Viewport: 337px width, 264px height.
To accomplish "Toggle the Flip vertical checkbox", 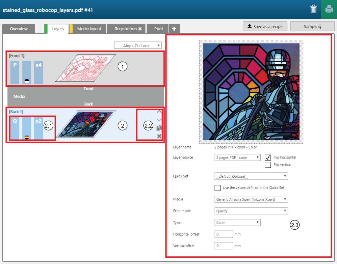I will [268, 165].
